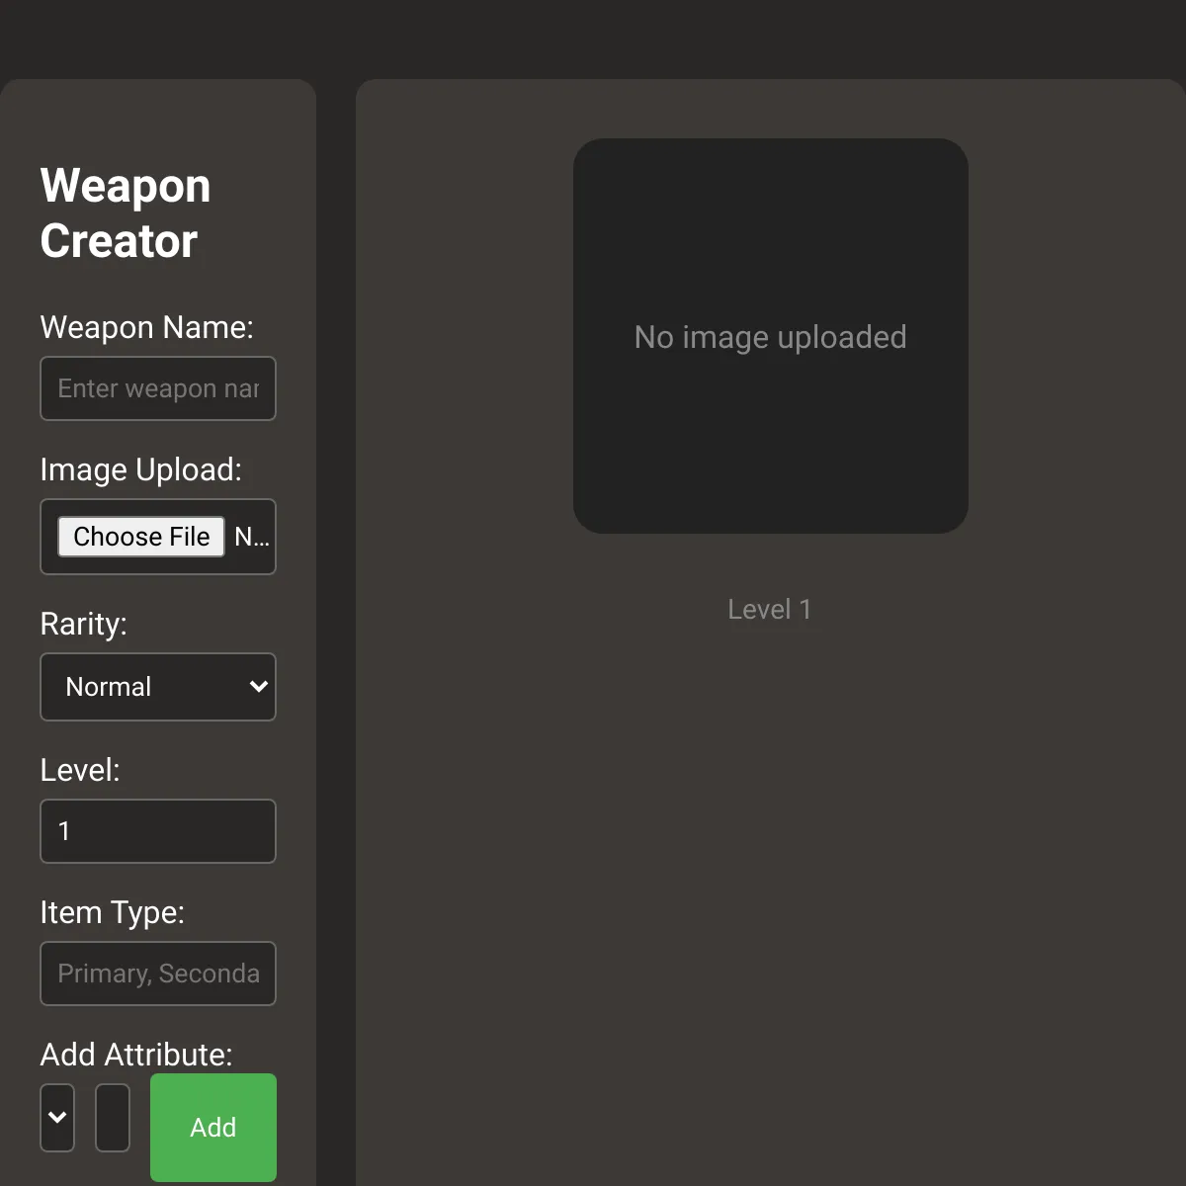Click the Item Type label
The width and height of the screenshot is (1186, 1186).
pyautogui.click(x=112, y=912)
